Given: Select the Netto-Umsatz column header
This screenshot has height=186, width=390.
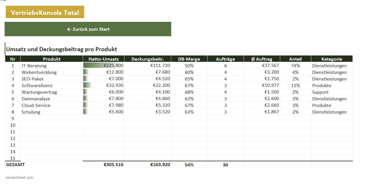Looking at the screenshot, I should (104, 59).
